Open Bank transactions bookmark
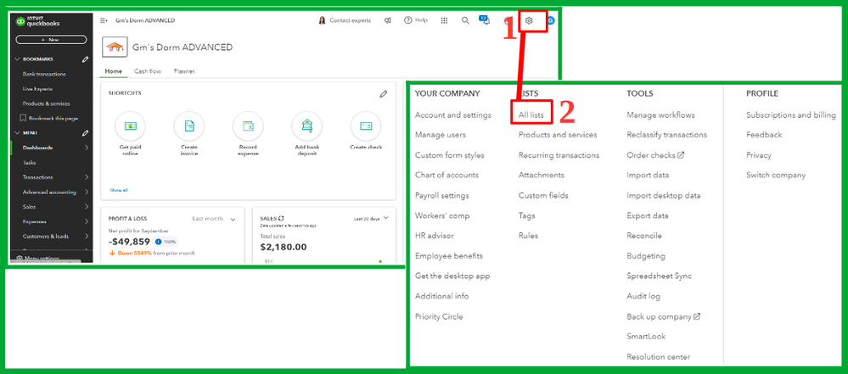 [x=44, y=74]
